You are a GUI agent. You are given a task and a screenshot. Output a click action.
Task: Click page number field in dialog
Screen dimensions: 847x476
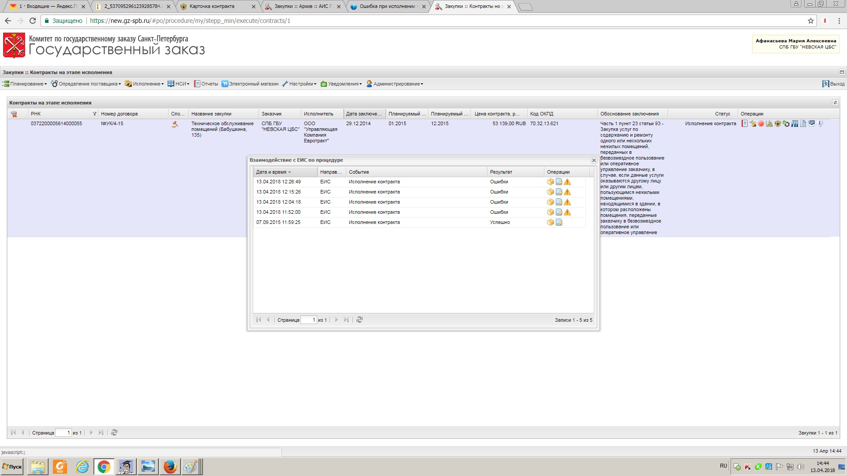click(308, 320)
